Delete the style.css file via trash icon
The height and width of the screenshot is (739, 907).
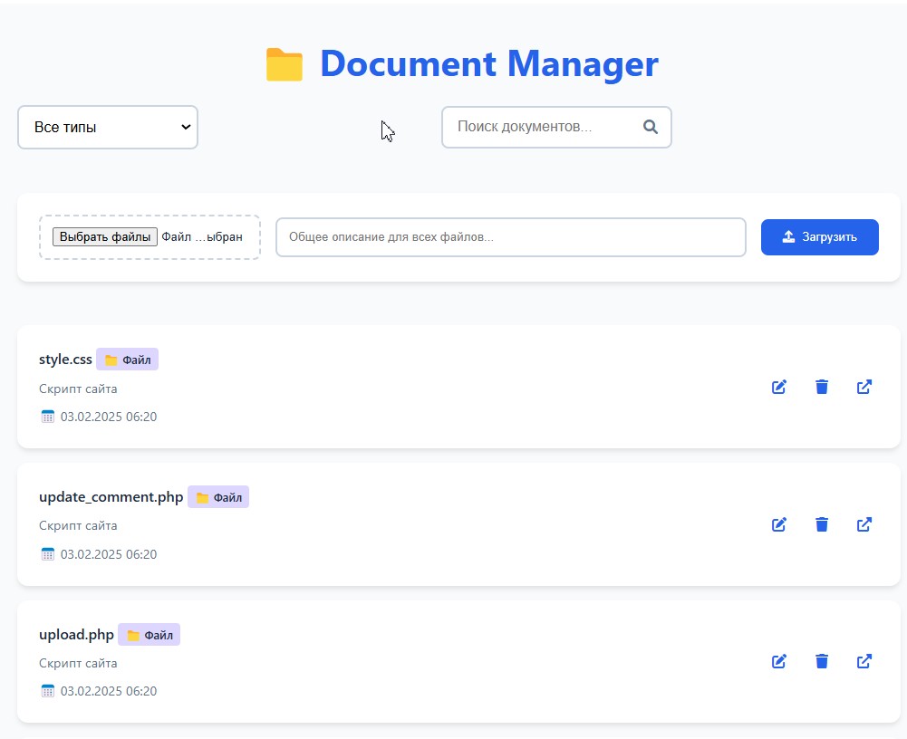click(822, 387)
